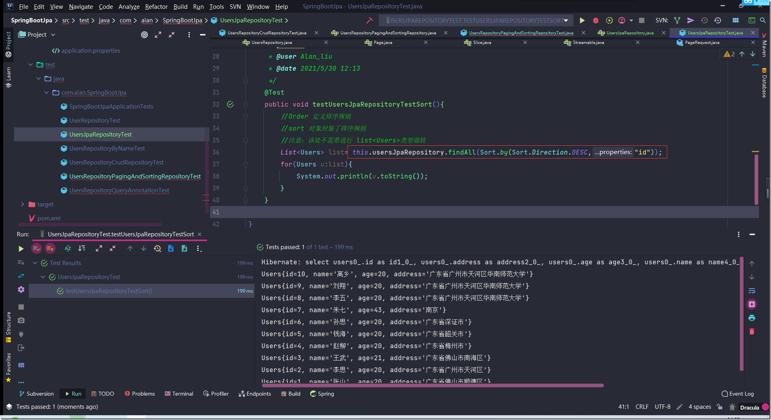Screen dimensions: 771x420
Task: Run with Coverage icon in toolbar
Action: click(609, 20)
